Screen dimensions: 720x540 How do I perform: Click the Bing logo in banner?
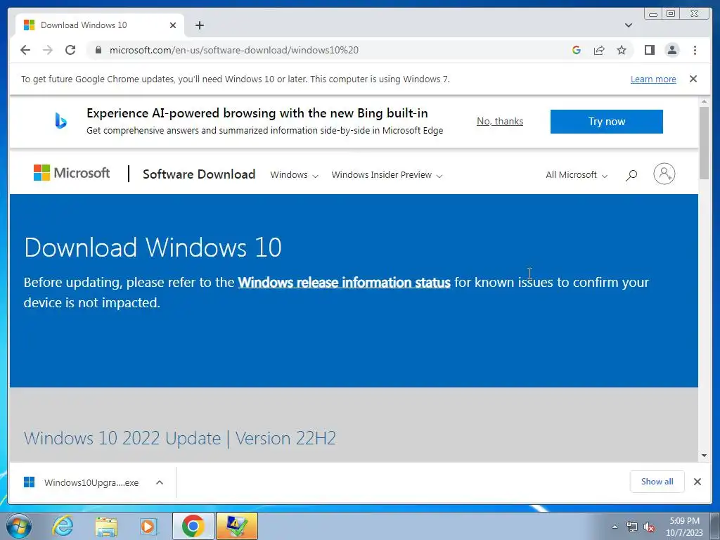coord(60,121)
